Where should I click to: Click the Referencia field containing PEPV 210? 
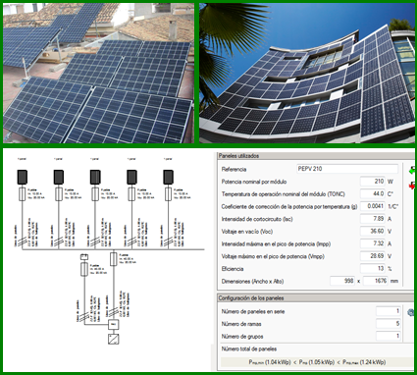[347, 169]
